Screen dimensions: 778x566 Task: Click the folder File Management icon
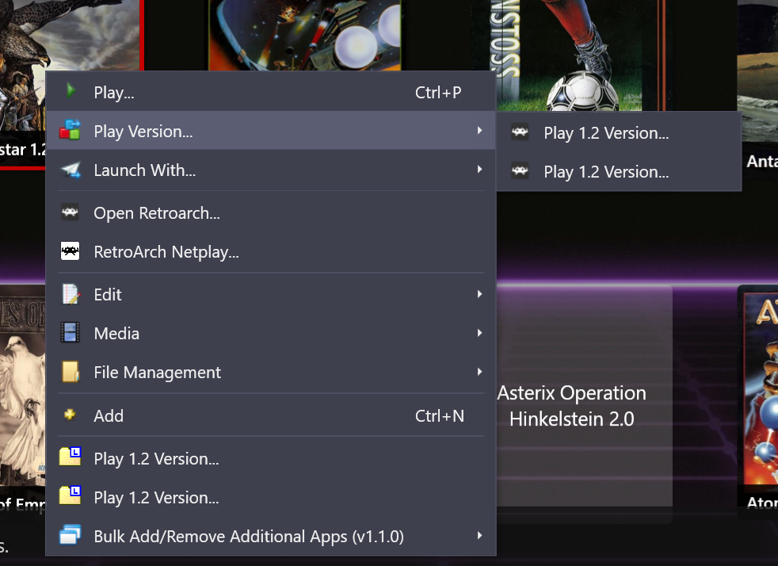tap(71, 372)
